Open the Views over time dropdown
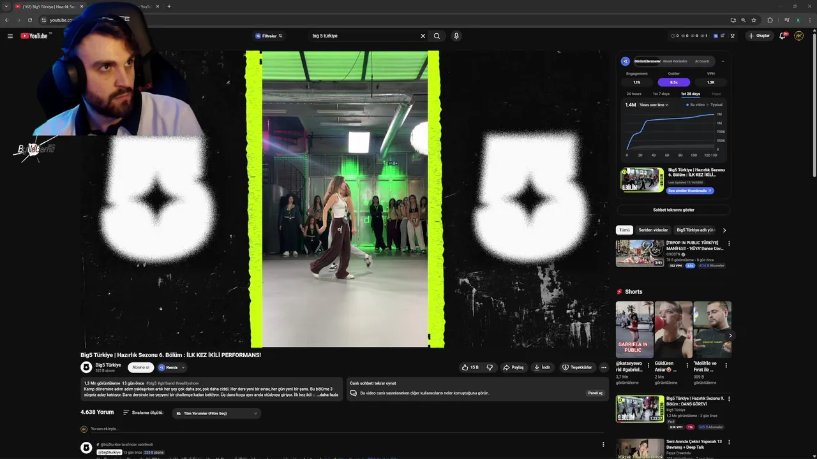The height and width of the screenshot is (459, 817). pyautogui.click(x=654, y=105)
